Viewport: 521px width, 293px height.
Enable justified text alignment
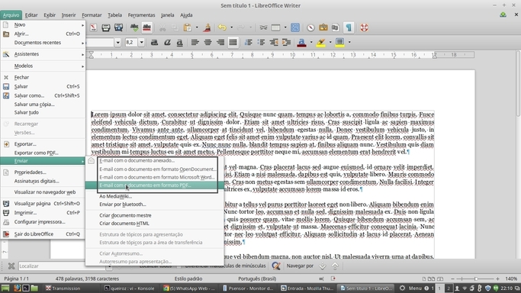coord(233,42)
